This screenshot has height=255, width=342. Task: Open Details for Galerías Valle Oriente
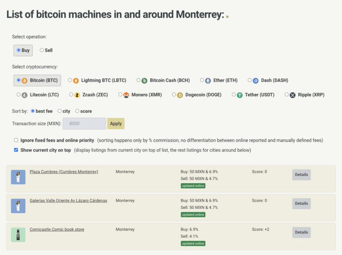point(301,204)
